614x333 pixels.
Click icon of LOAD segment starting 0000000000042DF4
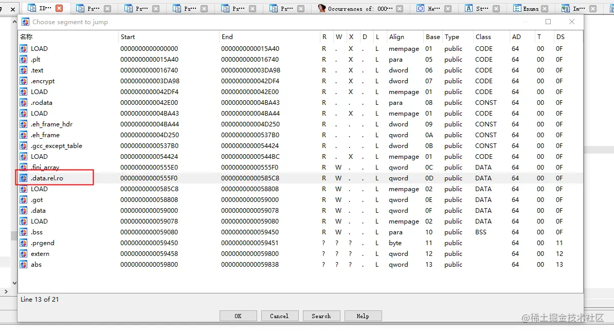[24, 92]
